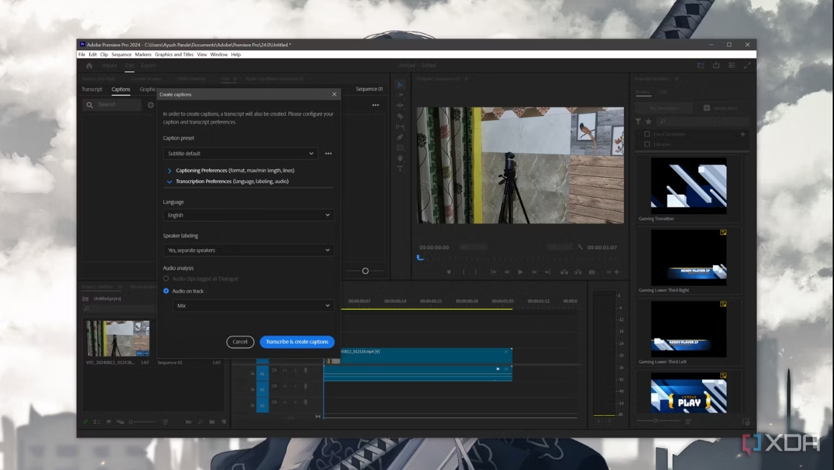
Task: Click the Cancel button
Action: click(x=240, y=342)
